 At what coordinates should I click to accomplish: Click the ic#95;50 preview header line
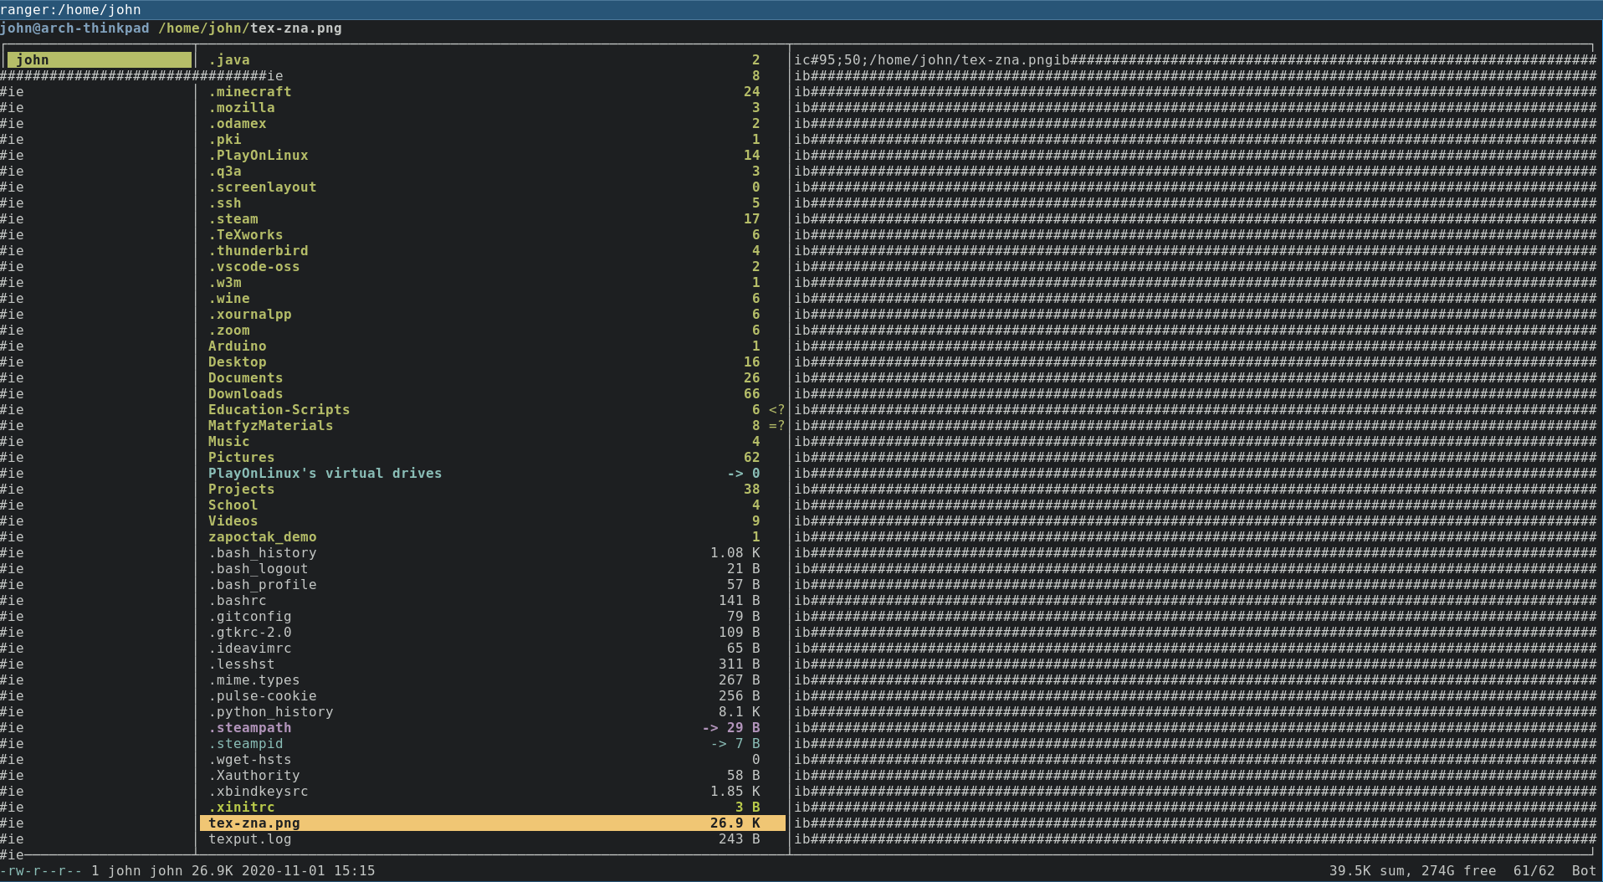tap(1195, 59)
